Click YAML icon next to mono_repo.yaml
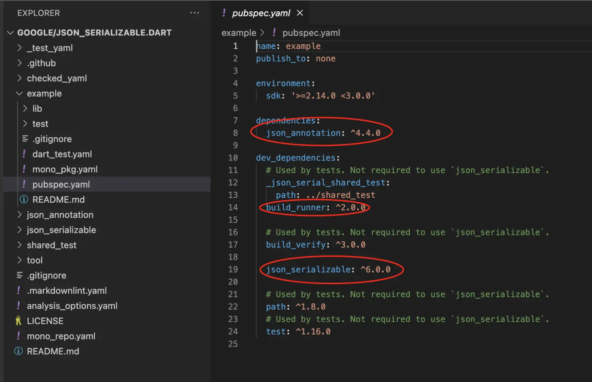 [x=18, y=336]
